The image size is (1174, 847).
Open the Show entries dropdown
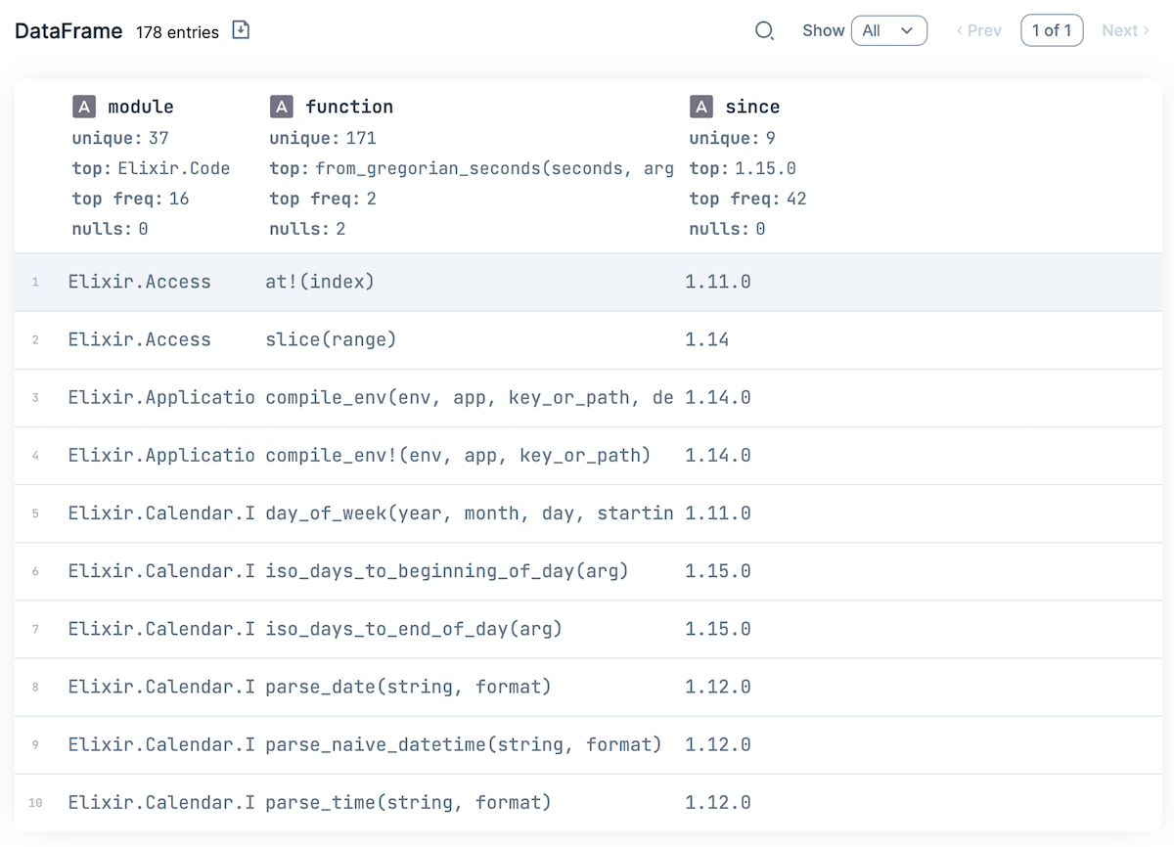point(888,30)
